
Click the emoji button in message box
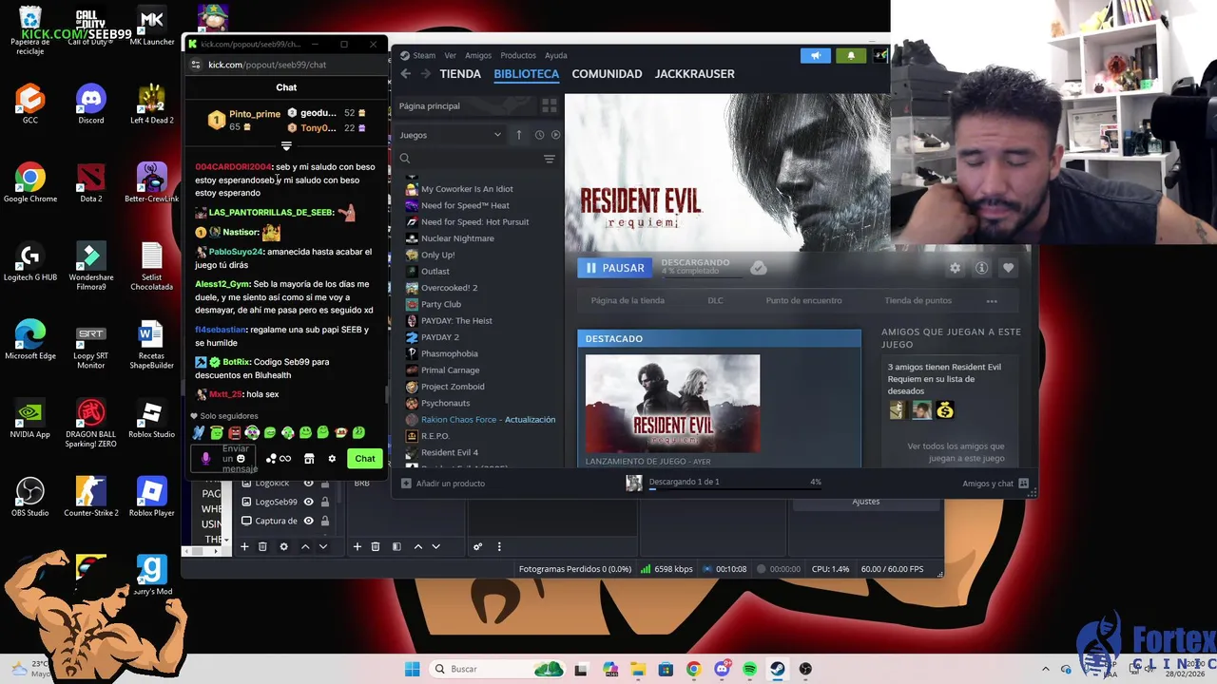(241, 459)
